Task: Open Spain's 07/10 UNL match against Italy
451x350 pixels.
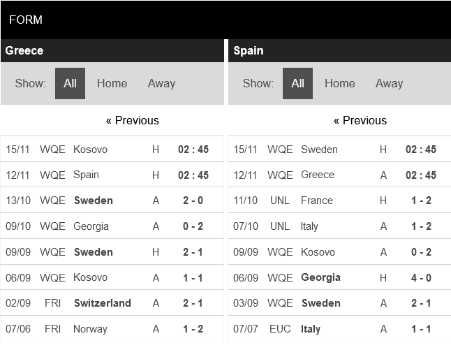Action: click(x=309, y=226)
